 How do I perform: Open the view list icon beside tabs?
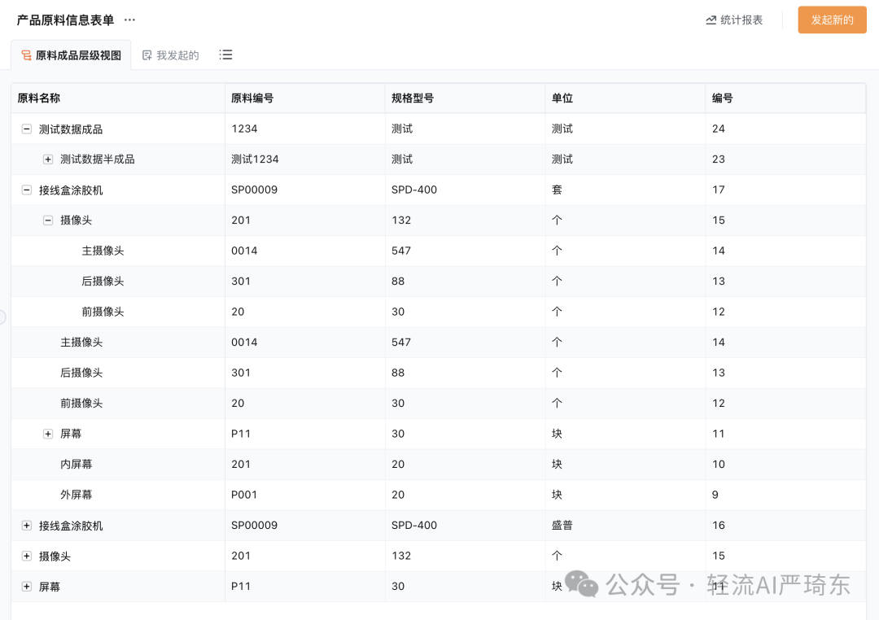point(226,55)
